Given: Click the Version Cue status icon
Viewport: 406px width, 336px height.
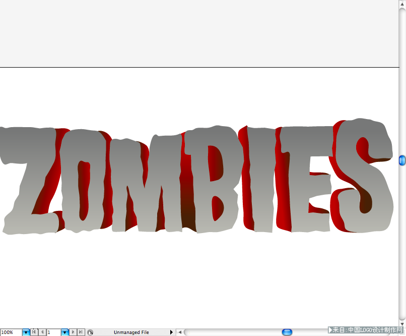Looking at the screenshot, I should [x=90, y=332].
